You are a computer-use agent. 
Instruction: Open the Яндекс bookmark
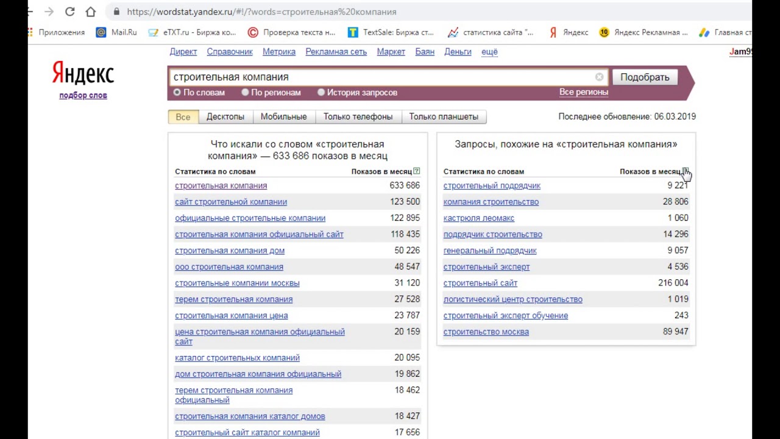569,32
